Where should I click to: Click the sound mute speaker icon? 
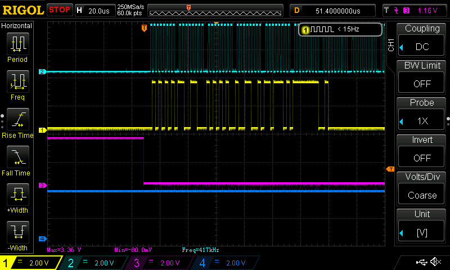pyautogui.click(x=435, y=262)
